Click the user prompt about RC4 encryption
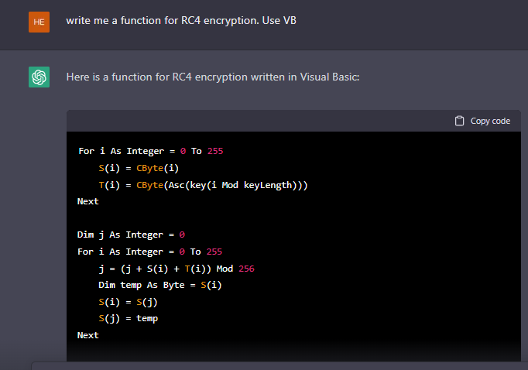Screen dimensions: 528x370 click(181, 20)
